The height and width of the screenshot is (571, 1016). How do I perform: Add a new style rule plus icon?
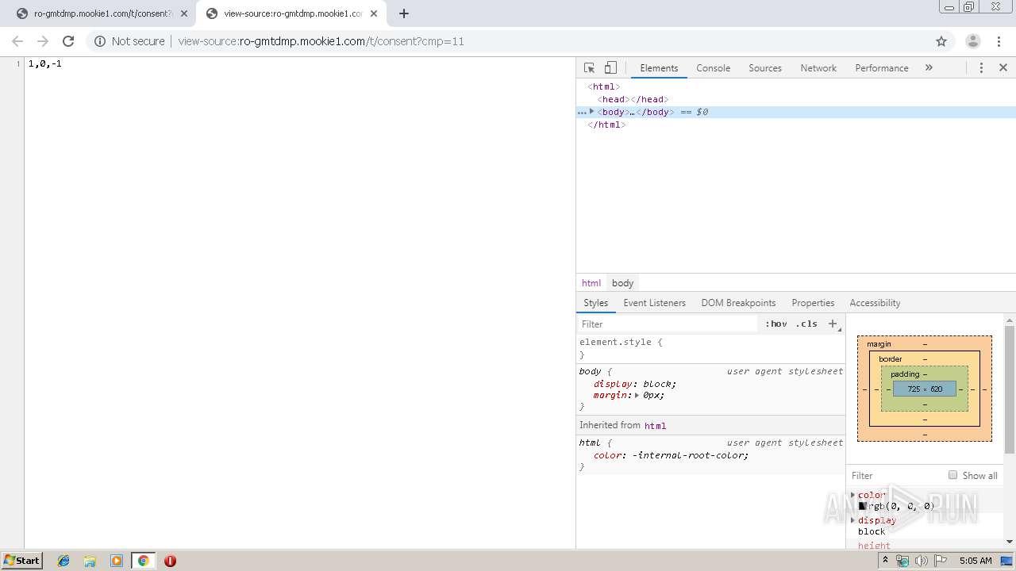click(833, 324)
